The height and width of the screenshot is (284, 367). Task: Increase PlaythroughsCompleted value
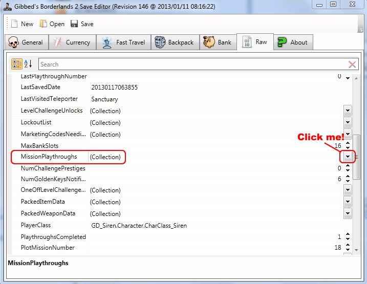(x=348, y=234)
